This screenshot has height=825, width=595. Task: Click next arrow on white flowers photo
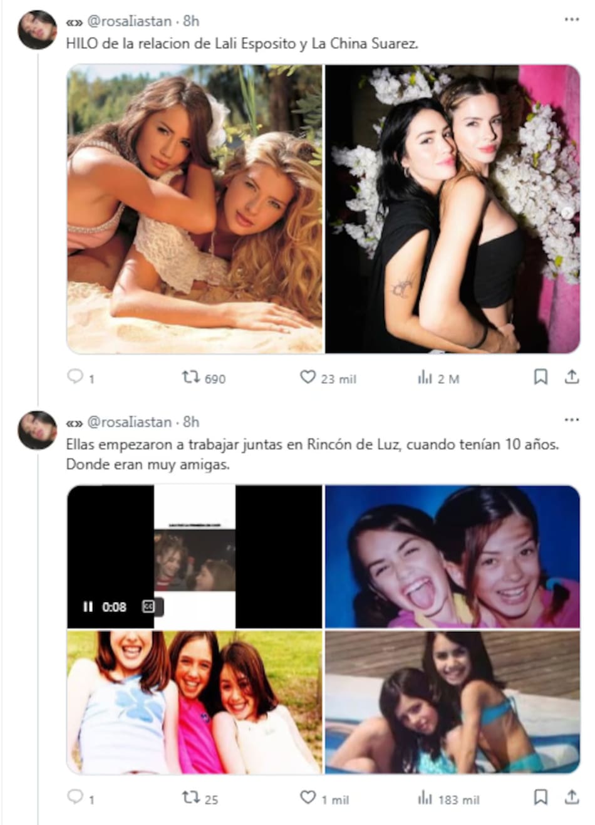pyautogui.click(x=566, y=213)
